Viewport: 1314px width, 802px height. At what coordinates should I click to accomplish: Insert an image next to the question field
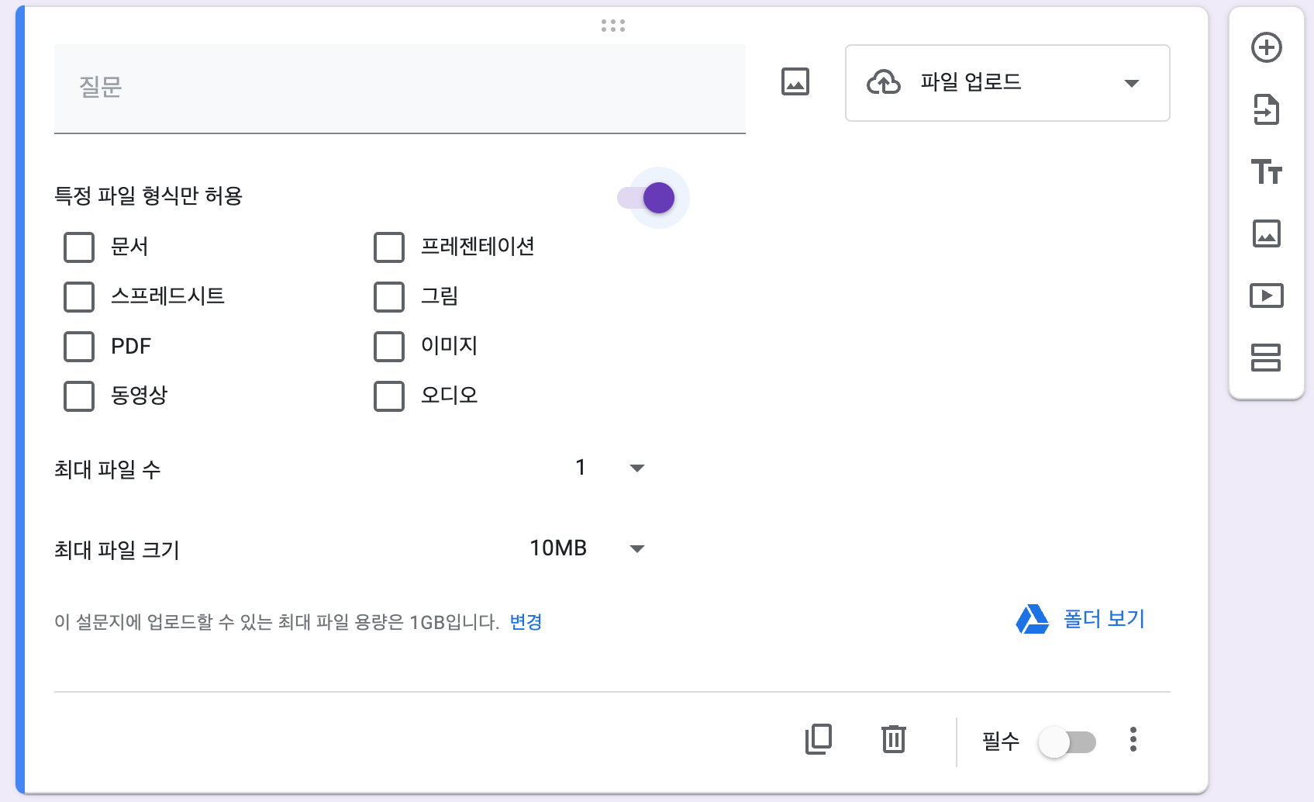click(795, 81)
